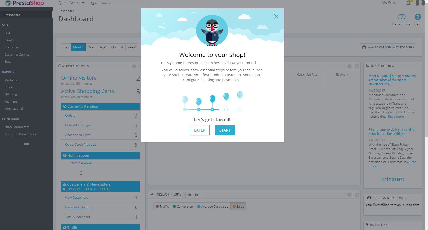Open the Online Visitors link
428x230 pixels.
[79, 78]
